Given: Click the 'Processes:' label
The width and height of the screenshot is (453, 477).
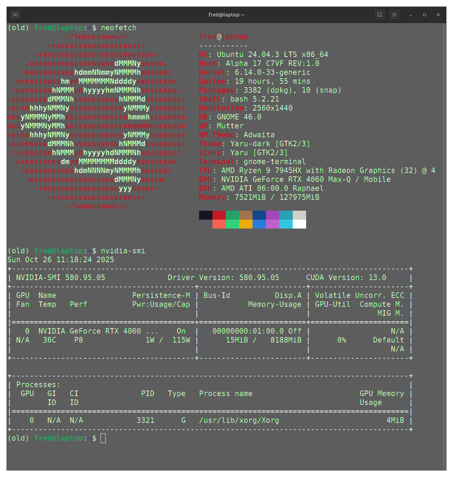Looking at the screenshot, I should tap(38, 385).
